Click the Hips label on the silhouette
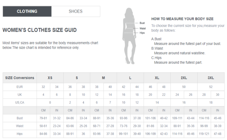 pos(142,33)
